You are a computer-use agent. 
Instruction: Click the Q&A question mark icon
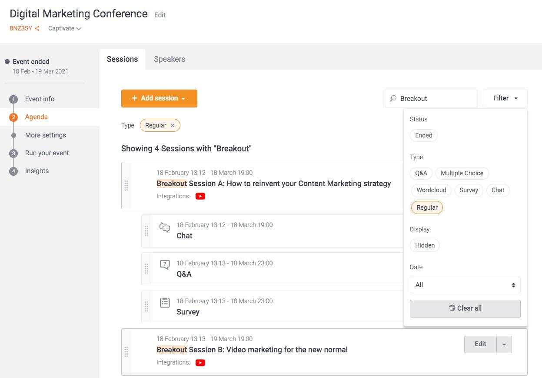(x=165, y=265)
